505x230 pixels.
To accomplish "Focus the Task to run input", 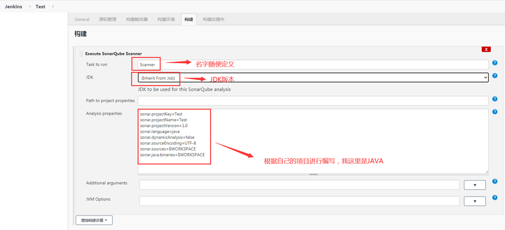I will tap(313, 65).
